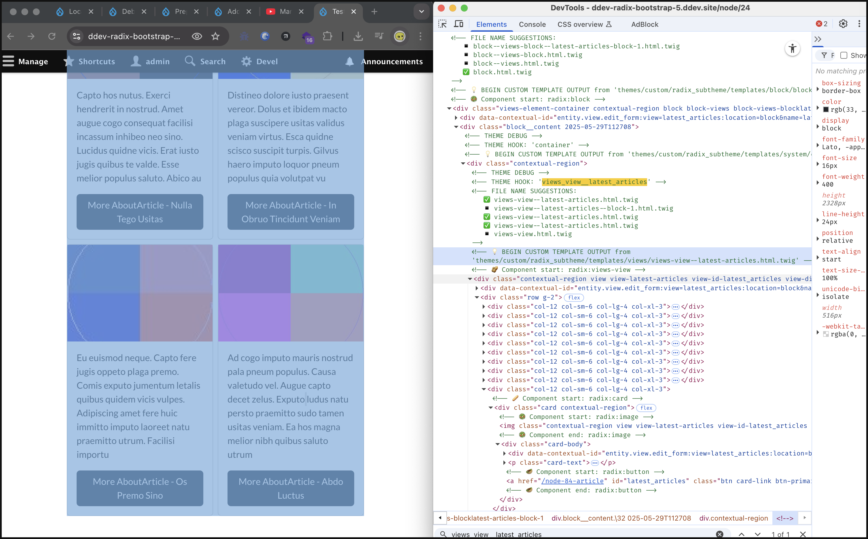
Task: Collapse the div class row g-2 node
Action: (477, 297)
